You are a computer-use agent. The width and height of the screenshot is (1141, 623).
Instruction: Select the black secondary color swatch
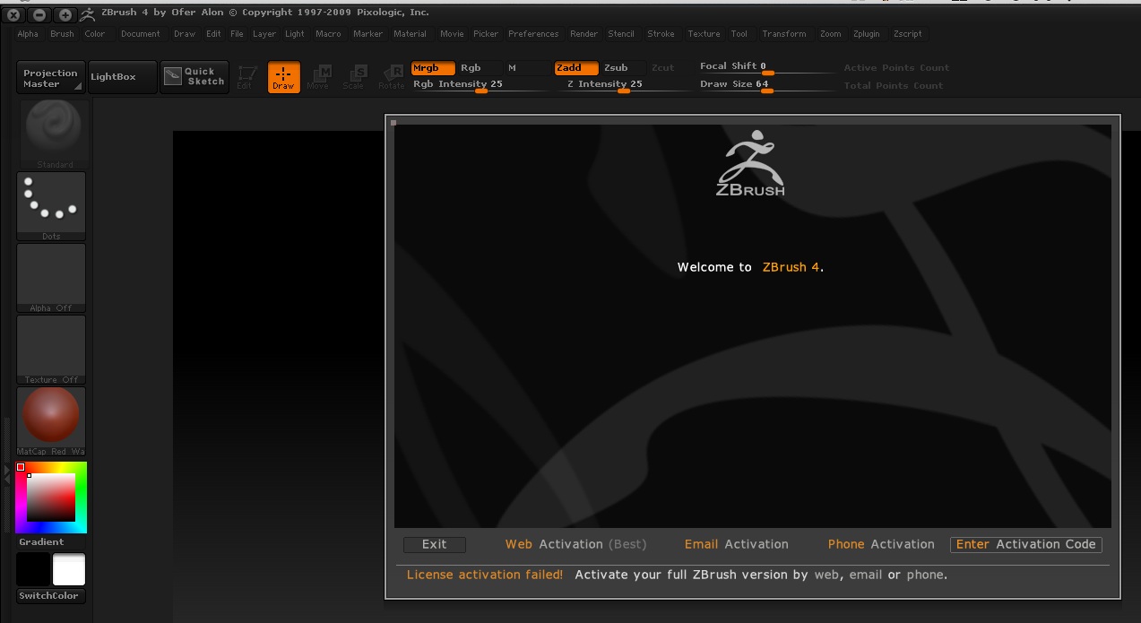click(33, 569)
